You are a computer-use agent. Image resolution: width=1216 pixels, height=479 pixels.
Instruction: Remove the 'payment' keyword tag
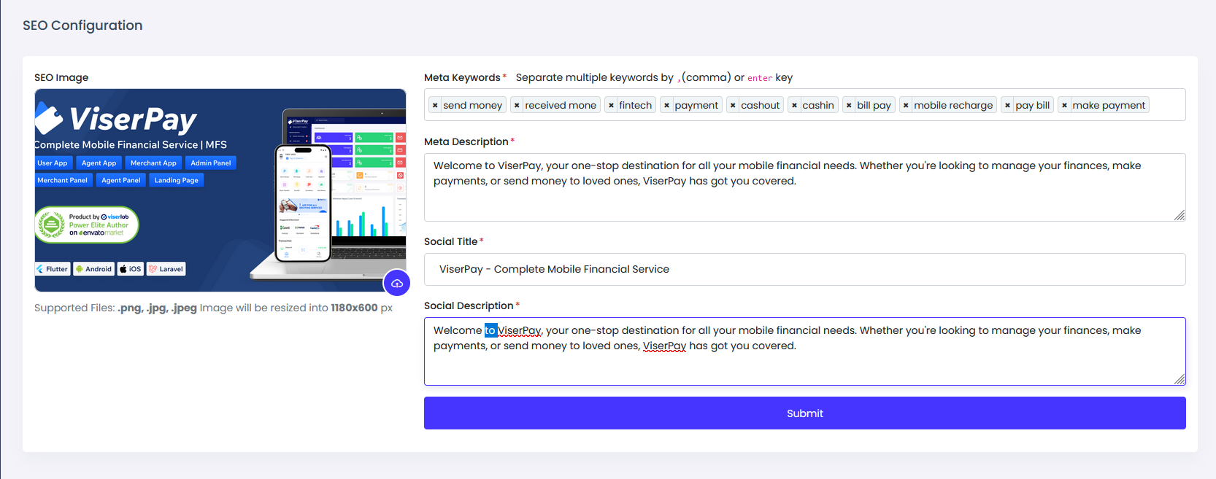click(x=666, y=106)
